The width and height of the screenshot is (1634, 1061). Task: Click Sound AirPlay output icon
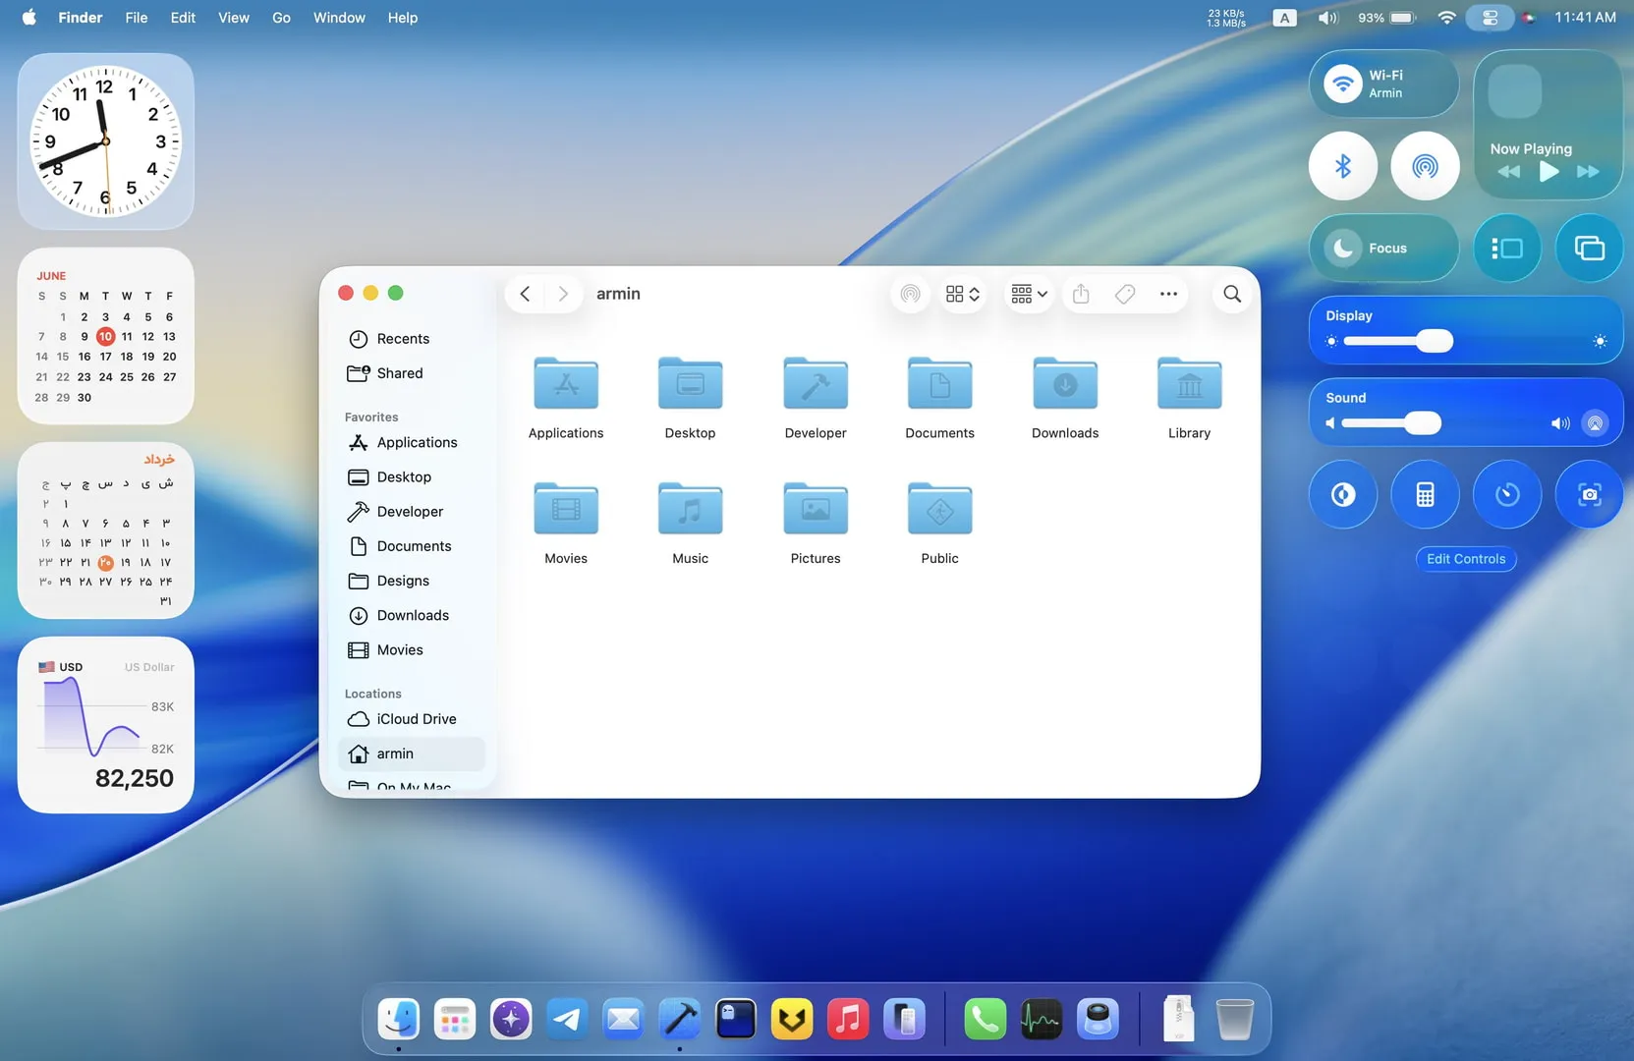(1595, 423)
